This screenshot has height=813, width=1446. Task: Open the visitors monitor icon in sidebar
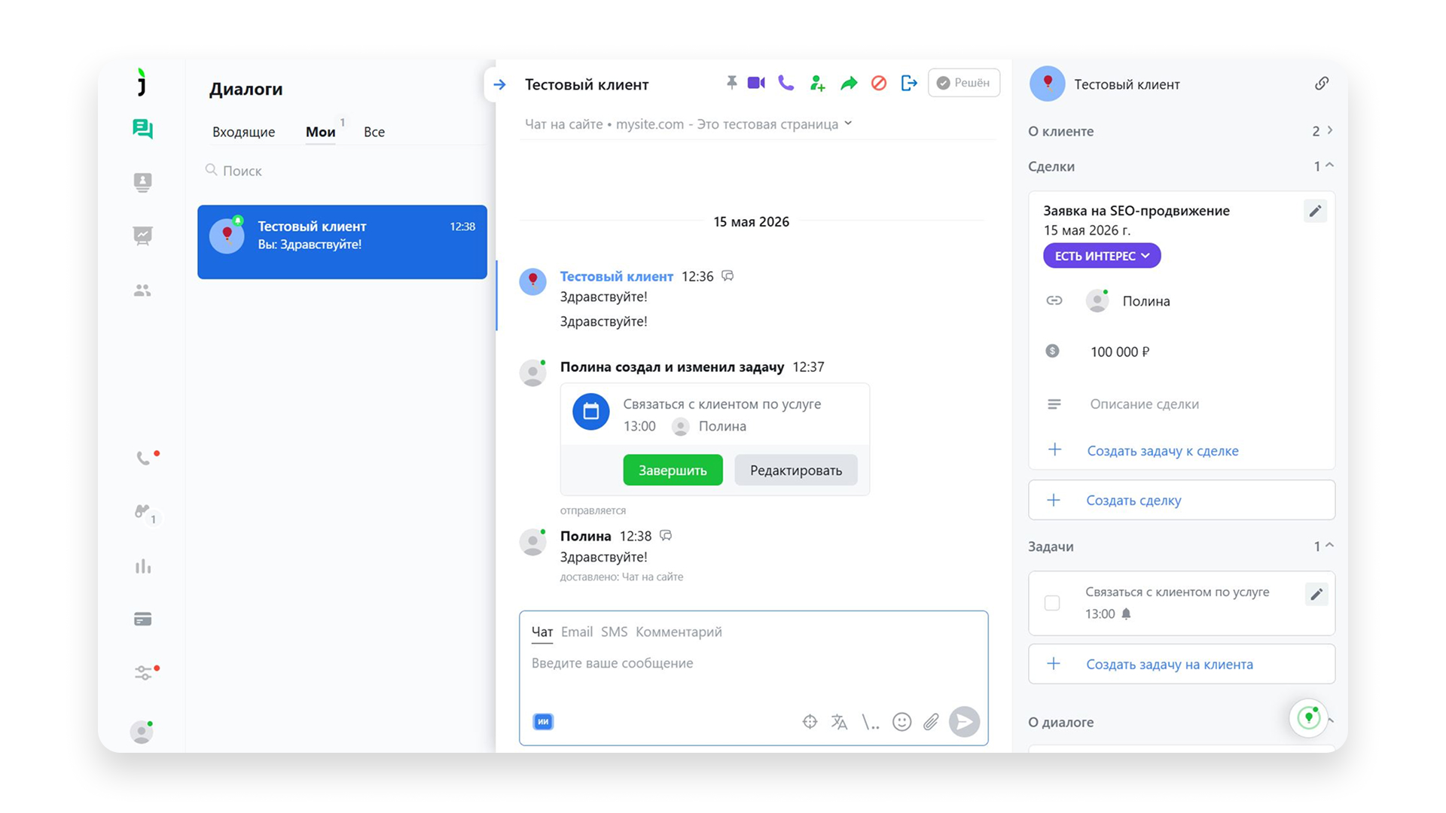coord(142,182)
